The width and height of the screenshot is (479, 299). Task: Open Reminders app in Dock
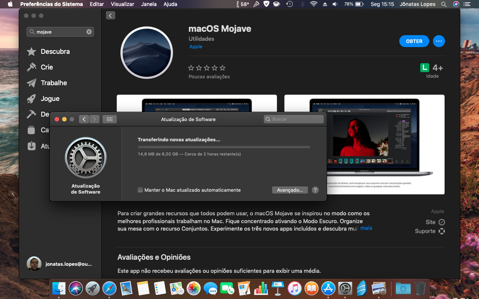coord(160,289)
